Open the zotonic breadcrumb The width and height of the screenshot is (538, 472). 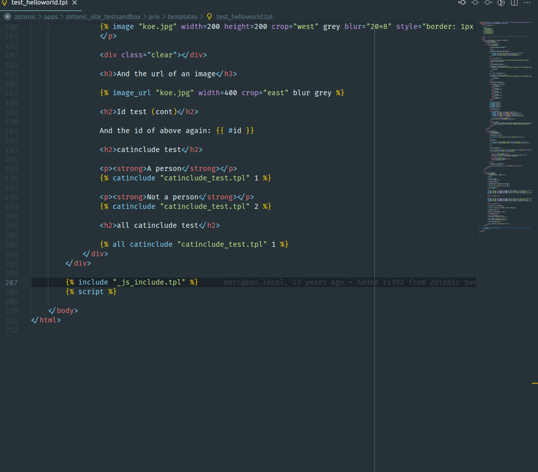[25, 16]
